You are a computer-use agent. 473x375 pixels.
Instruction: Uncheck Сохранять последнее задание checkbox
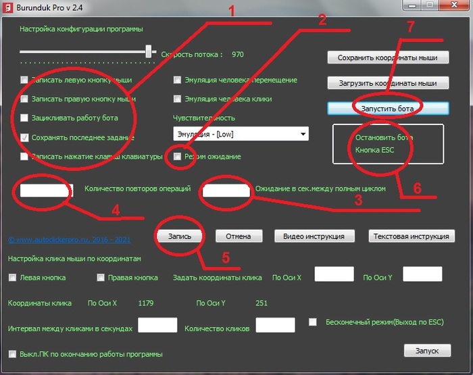pyautogui.click(x=24, y=138)
